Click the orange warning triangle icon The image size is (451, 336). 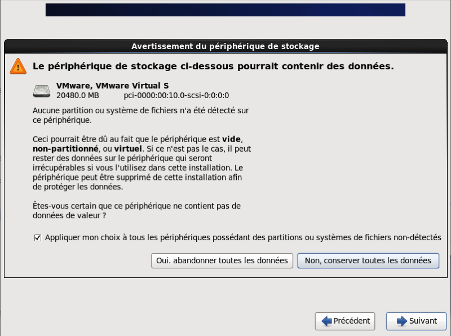(x=18, y=67)
